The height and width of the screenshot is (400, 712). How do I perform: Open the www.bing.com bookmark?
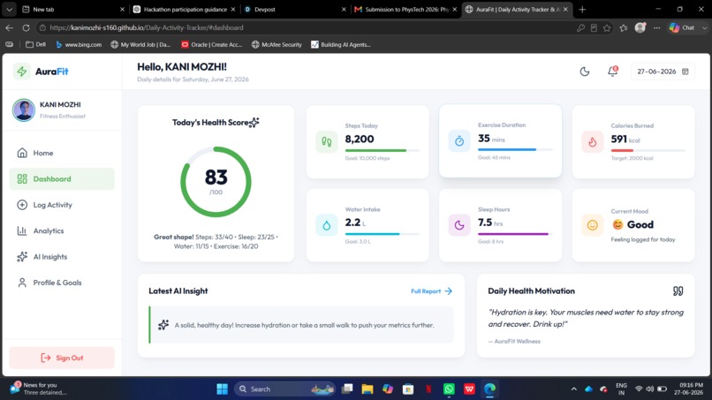(79, 44)
